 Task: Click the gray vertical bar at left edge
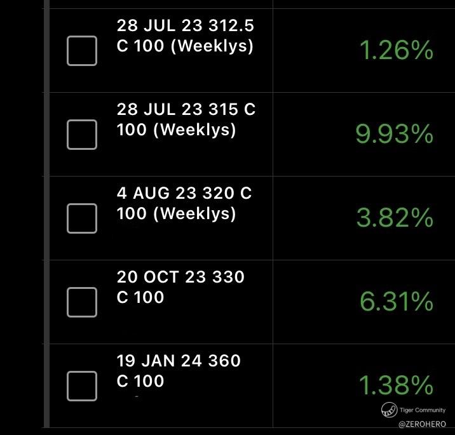point(46,216)
